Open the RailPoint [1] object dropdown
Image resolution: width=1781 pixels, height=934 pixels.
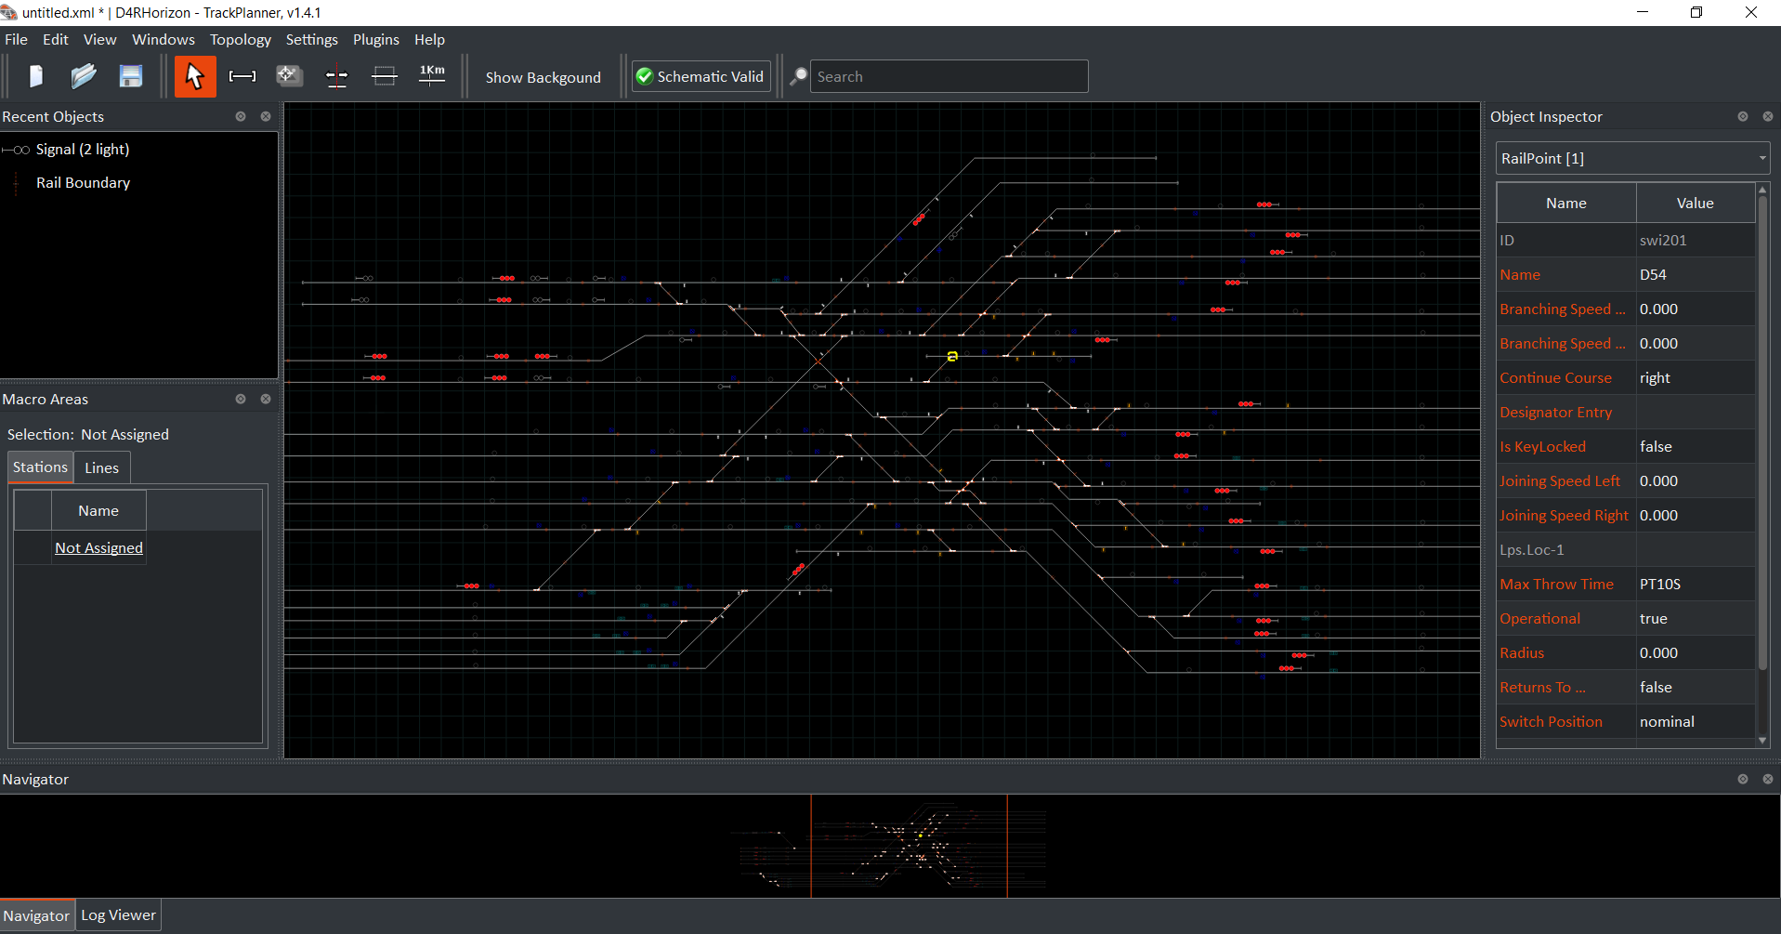[x=1632, y=158]
